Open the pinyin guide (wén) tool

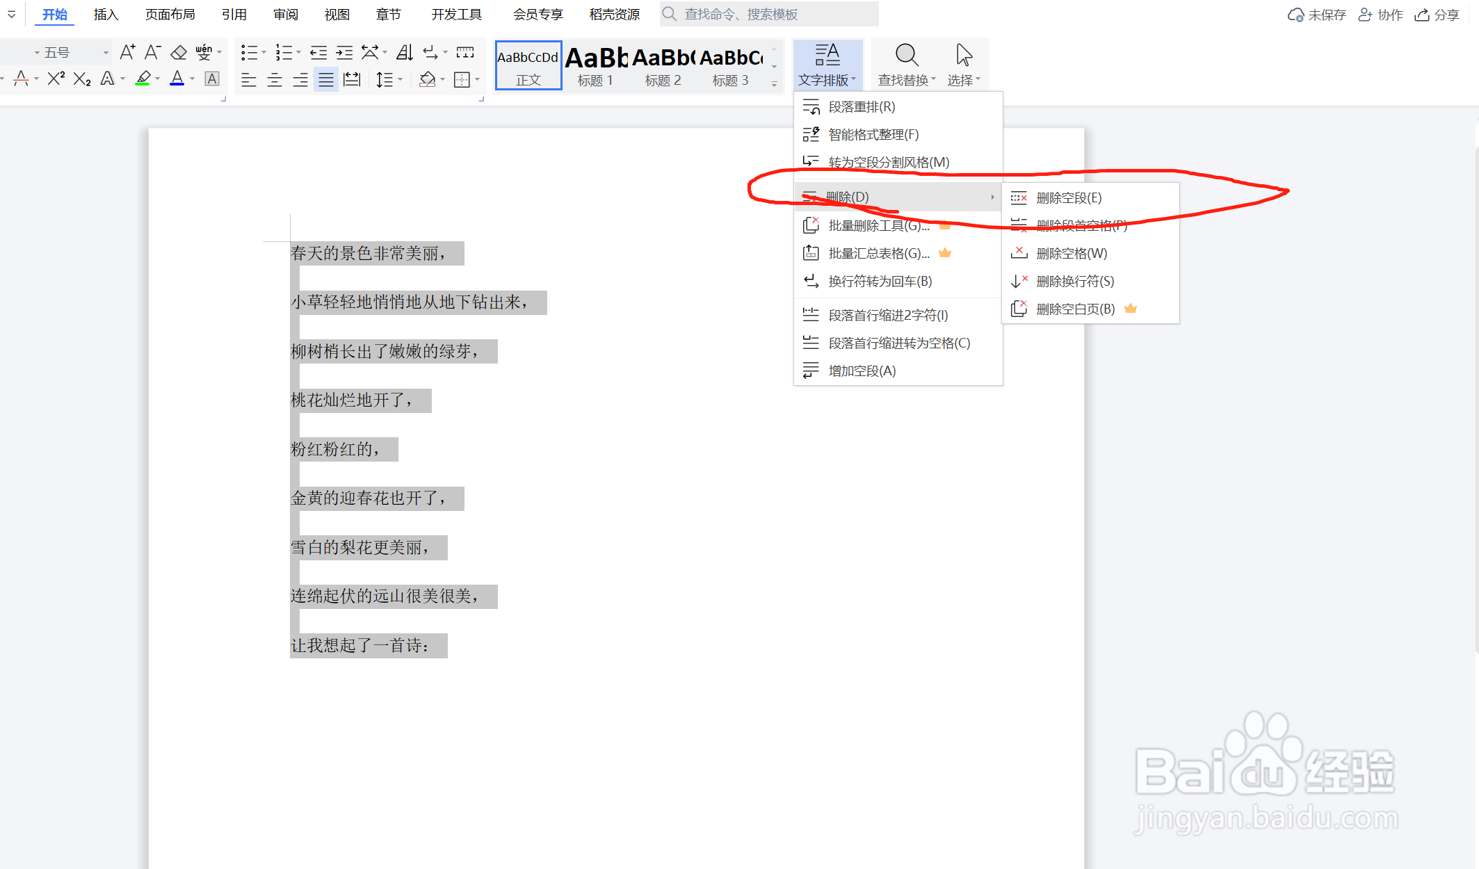point(204,52)
